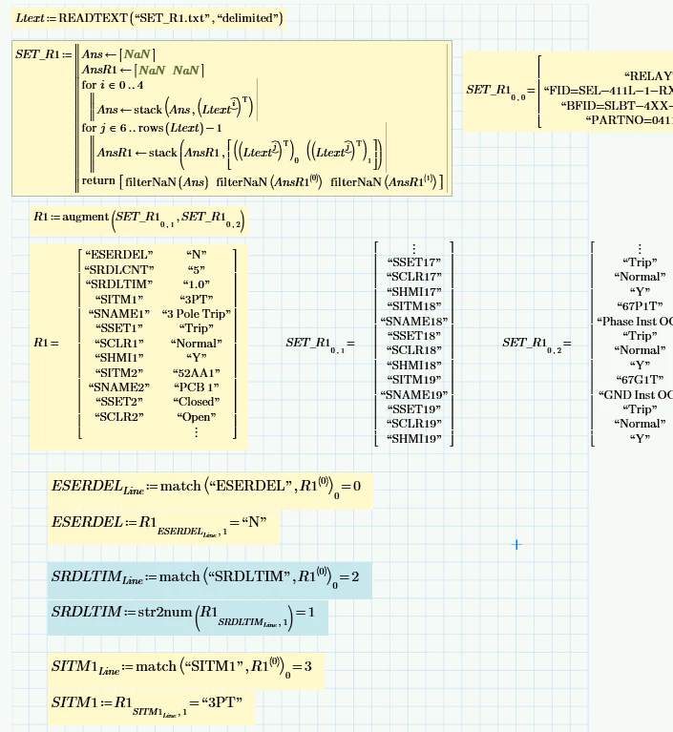The height and width of the screenshot is (732, 673).
Task: Click the R1 = matrix result label
Action: click(x=46, y=343)
